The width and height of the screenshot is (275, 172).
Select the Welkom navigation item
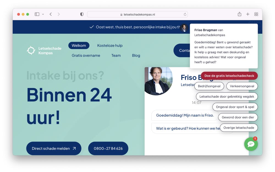[79, 46]
